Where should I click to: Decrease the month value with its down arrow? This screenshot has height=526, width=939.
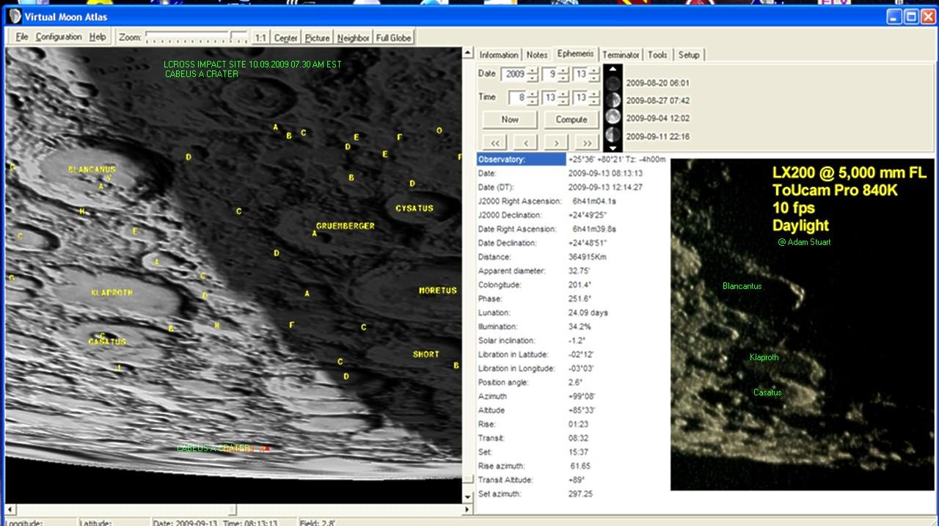click(563, 78)
